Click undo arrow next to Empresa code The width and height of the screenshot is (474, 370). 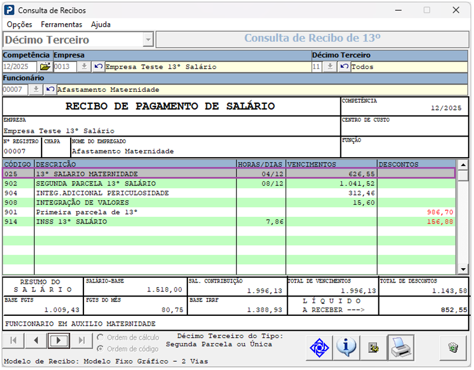click(98, 67)
